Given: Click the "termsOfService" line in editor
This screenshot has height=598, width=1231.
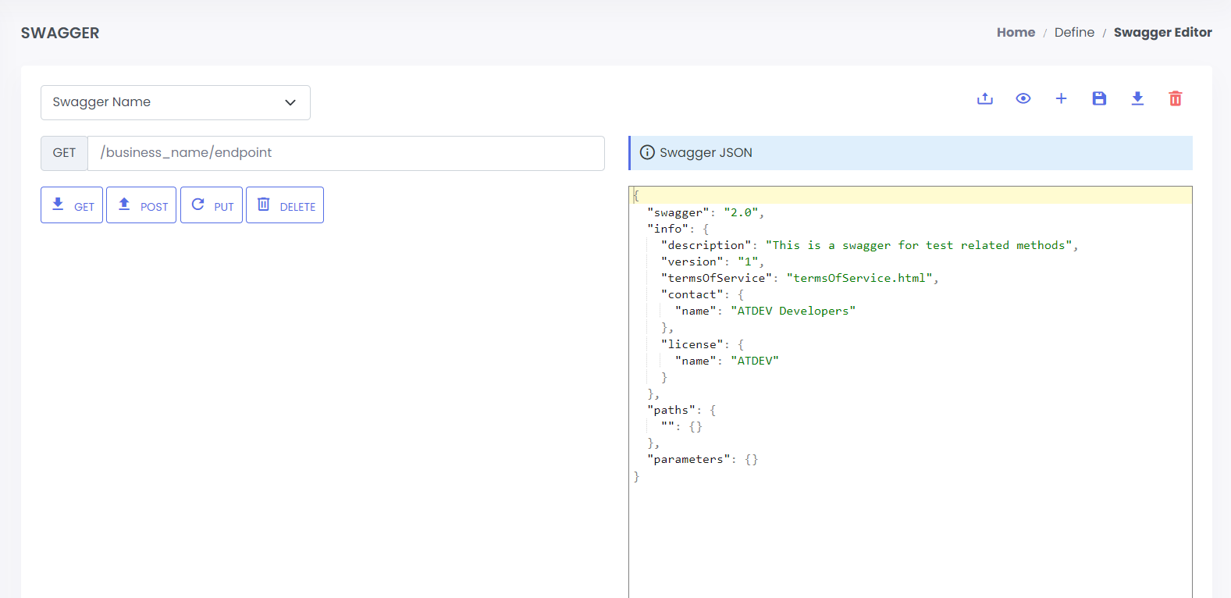Looking at the screenshot, I should (x=799, y=278).
